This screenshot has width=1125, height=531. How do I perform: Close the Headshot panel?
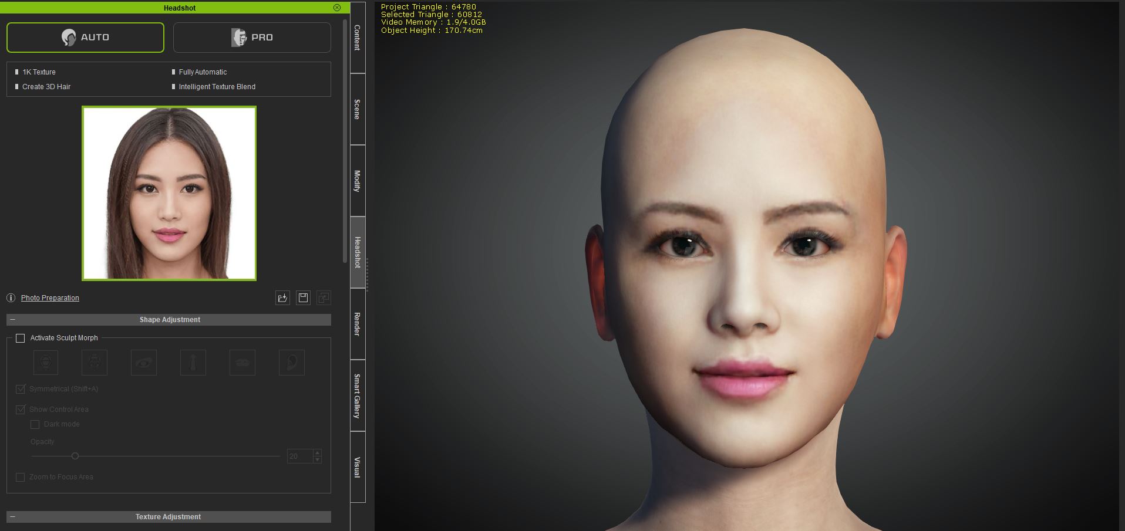point(337,8)
